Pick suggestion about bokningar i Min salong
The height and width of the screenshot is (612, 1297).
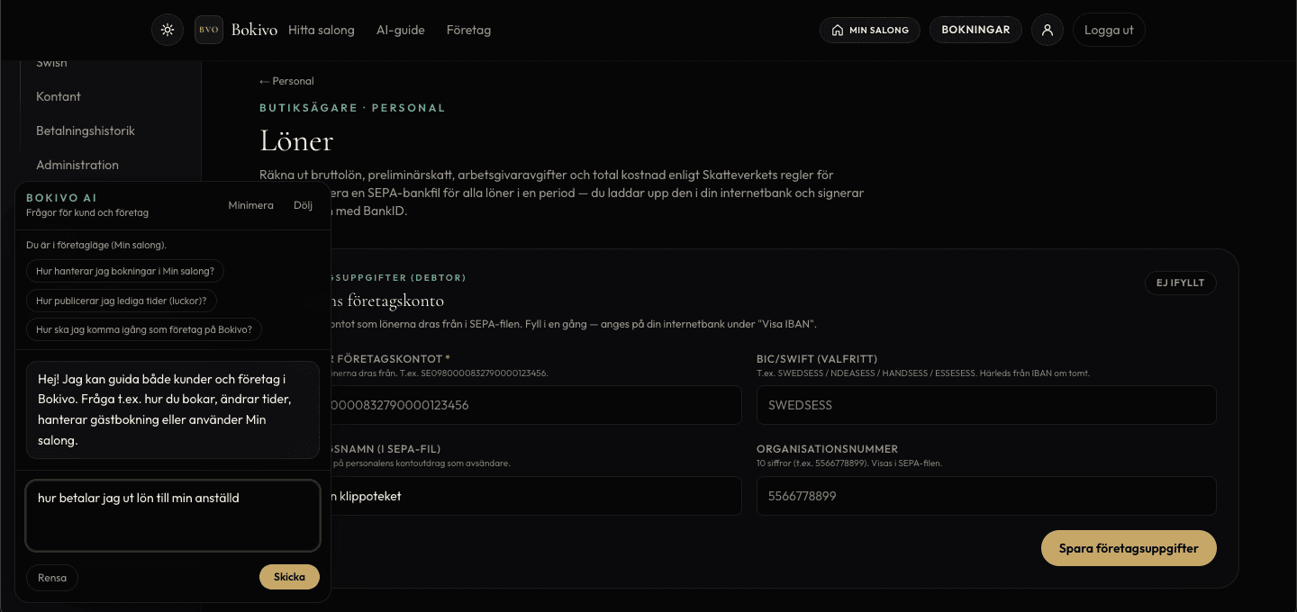click(x=125, y=271)
